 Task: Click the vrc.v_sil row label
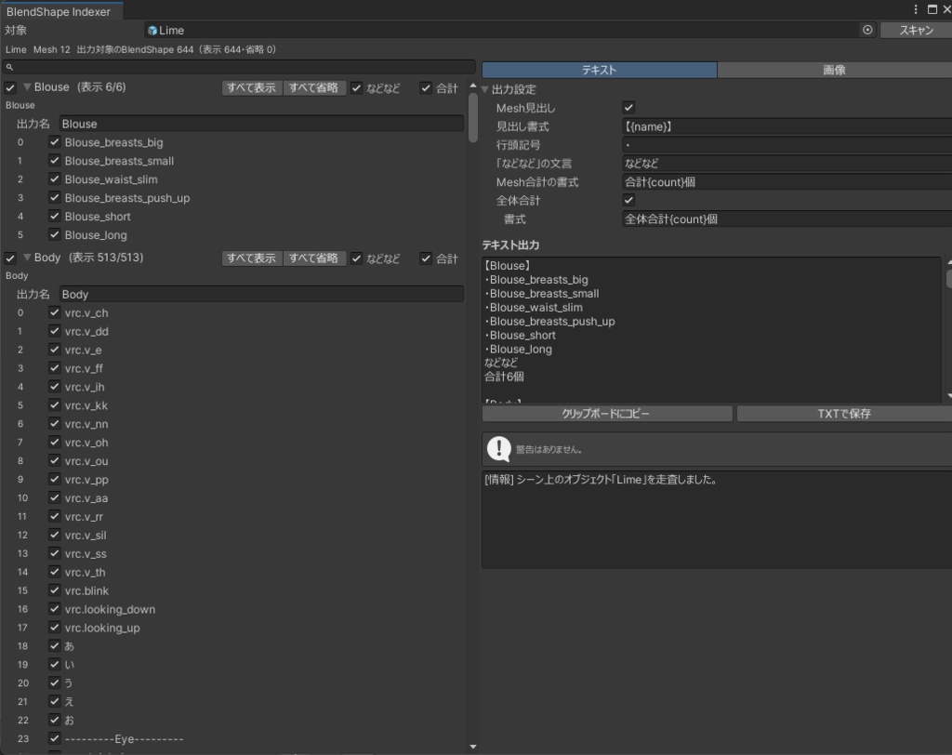86,536
